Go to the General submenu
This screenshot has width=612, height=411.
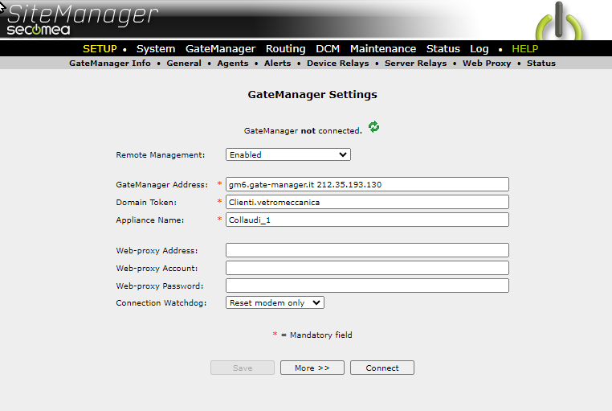click(184, 64)
